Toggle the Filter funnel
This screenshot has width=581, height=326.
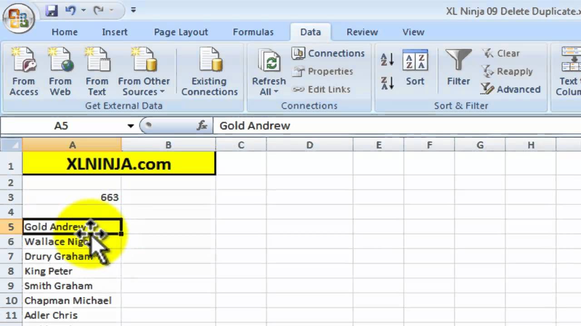click(x=458, y=68)
